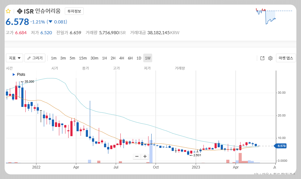The image size is (301, 179).
Task: Open chart settings gear icon
Action: pos(270,58)
